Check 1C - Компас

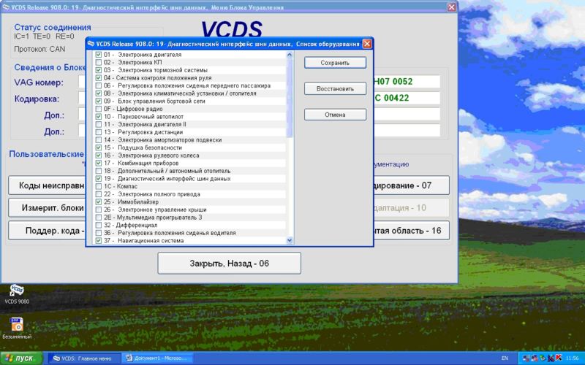(99, 187)
